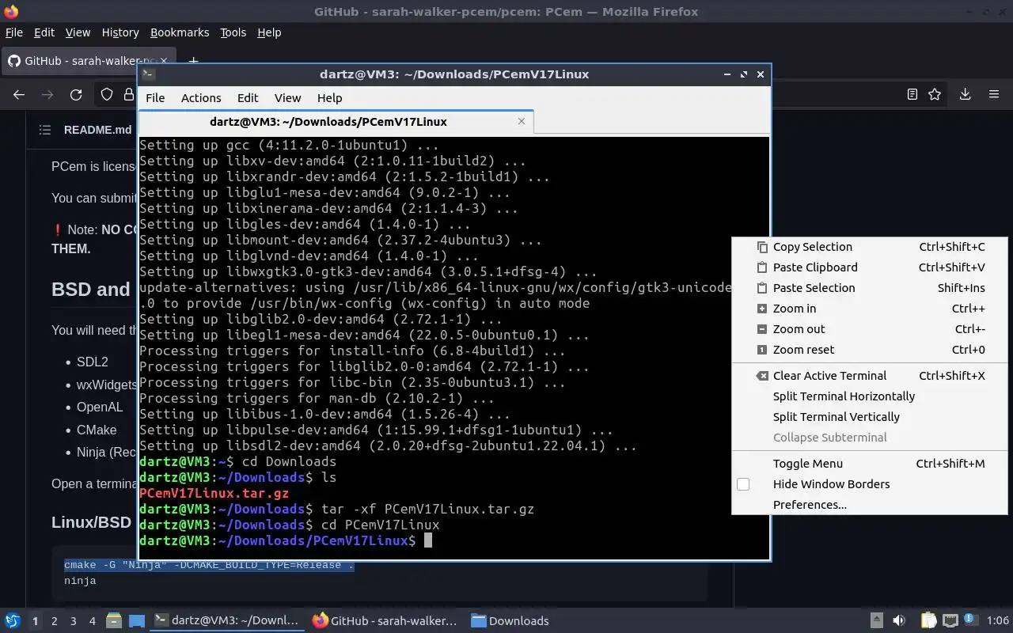Open Firefox History menu
The height and width of the screenshot is (633, 1013).
pyautogui.click(x=120, y=32)
